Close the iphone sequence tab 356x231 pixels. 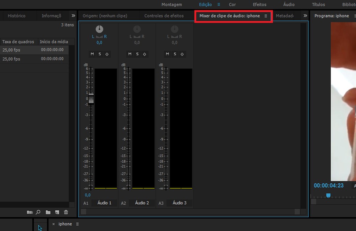point(53,224)
